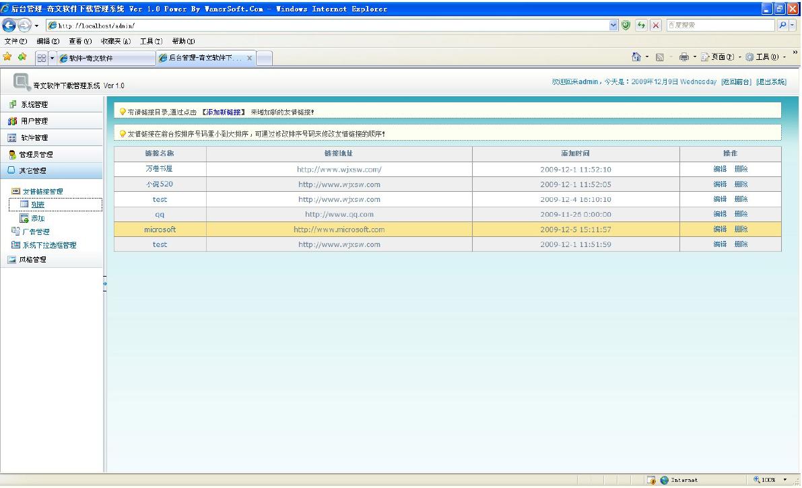
Task: Click the 添加新链接 link
Action: [x=224, y=112]
